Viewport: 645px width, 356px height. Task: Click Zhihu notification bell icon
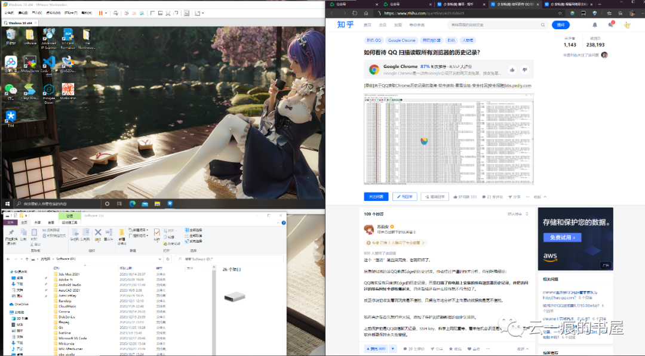[x=594, y=24]
